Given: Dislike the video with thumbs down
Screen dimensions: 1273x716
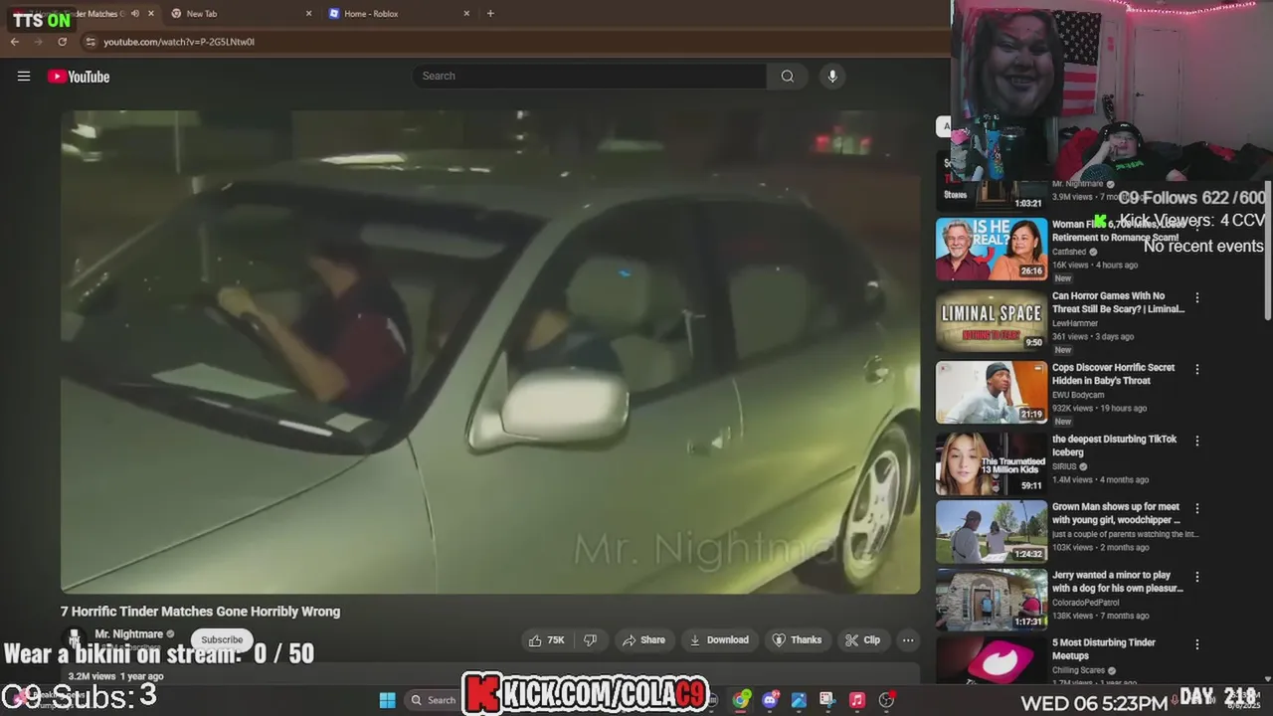Looking at the screenshot, I should point(590,640).
